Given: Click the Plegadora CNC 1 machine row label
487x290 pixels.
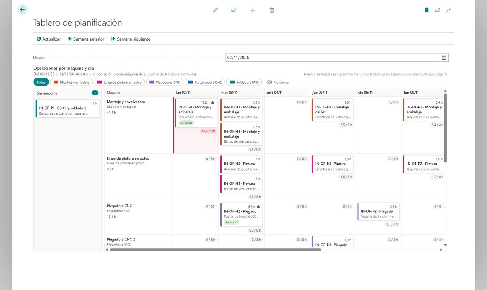Looking at the screenshot, I should click(121, 206).
